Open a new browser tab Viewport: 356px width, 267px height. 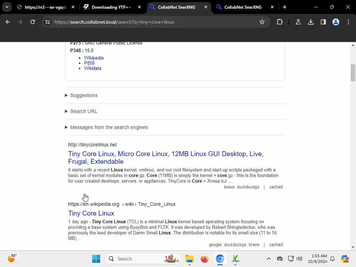pyautogui.click(x=285, y=7)
